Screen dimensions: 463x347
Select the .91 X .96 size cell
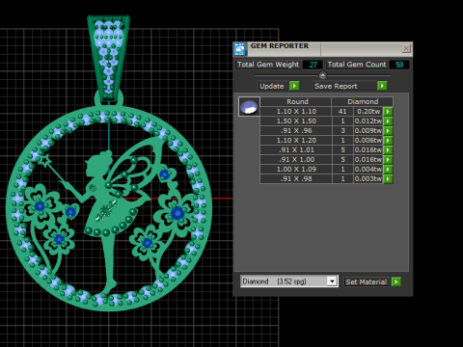tap(296, 131)
